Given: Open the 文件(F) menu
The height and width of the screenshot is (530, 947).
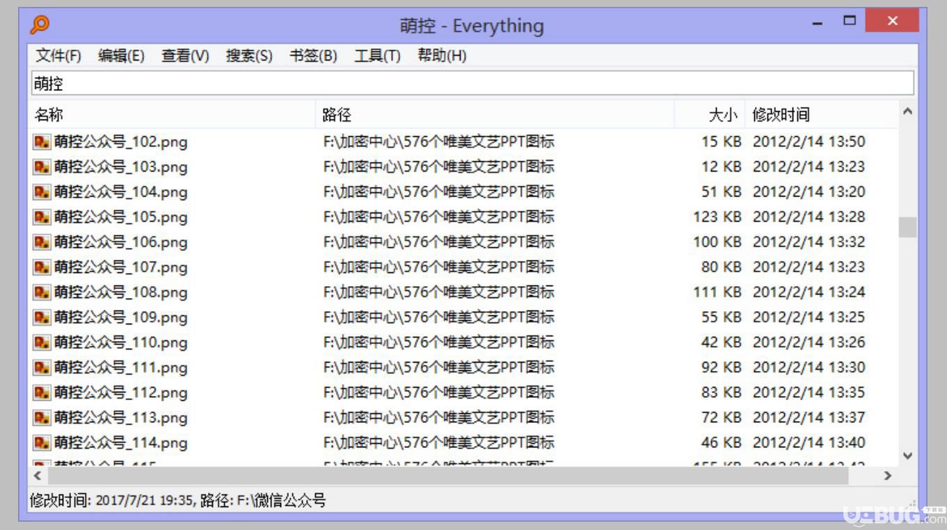Looking at the screenshot, I should pos(58,56).
